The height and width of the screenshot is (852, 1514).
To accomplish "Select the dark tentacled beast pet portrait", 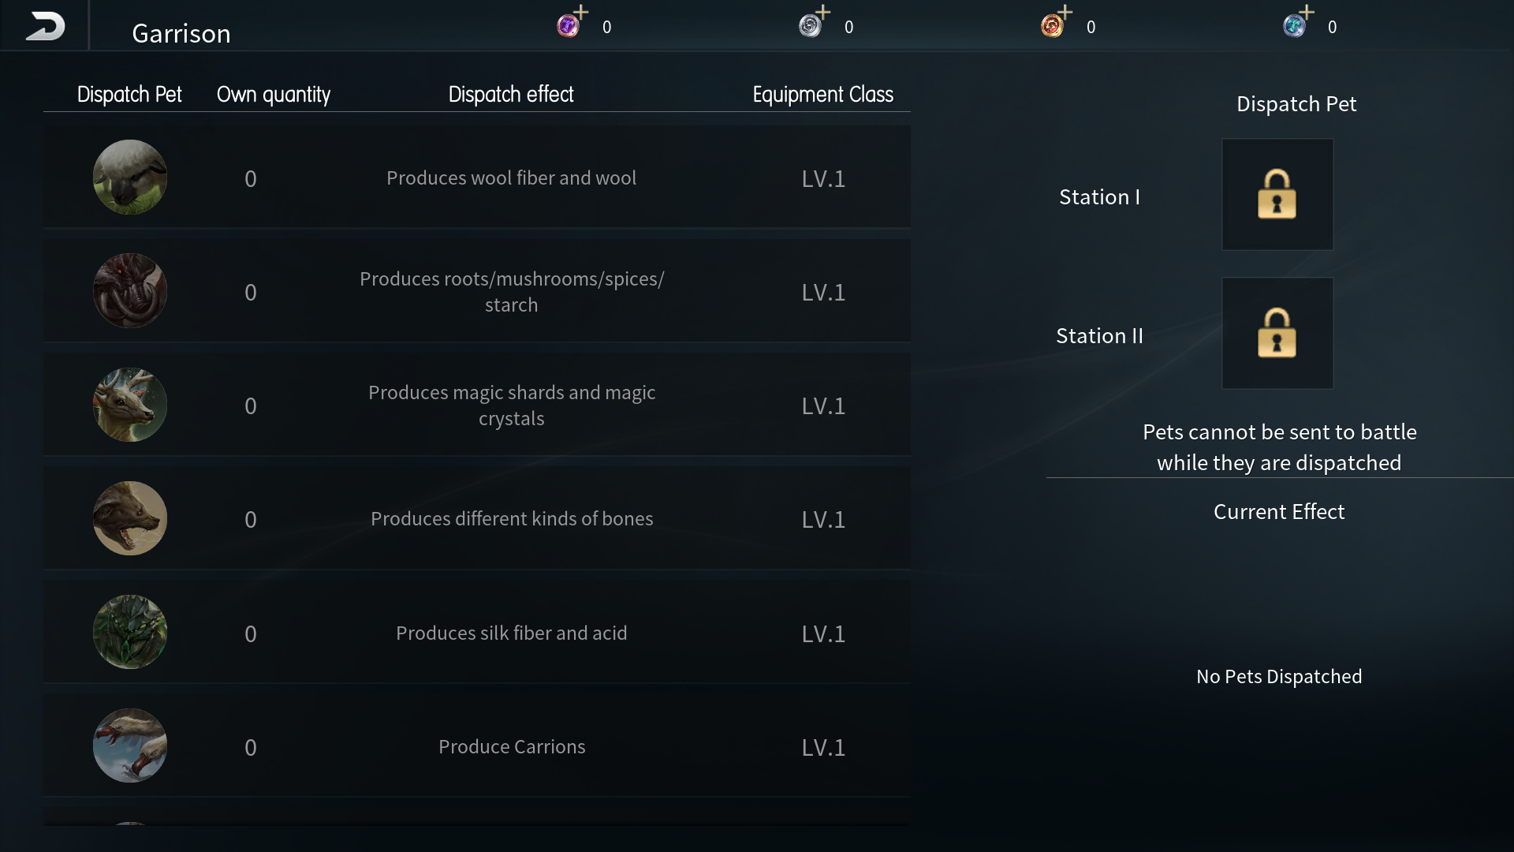I will (130, 291).
